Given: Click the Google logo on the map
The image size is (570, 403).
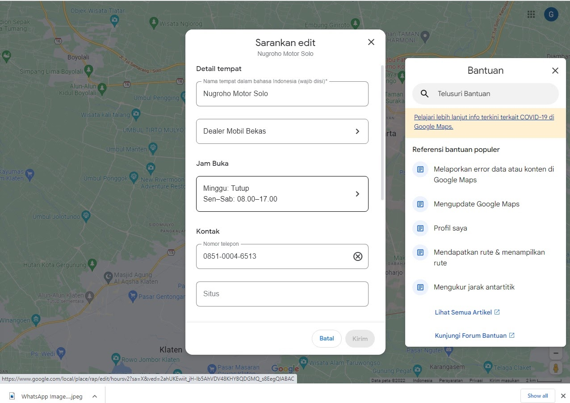Looking at the screenshot, I should tap(285, 369).
